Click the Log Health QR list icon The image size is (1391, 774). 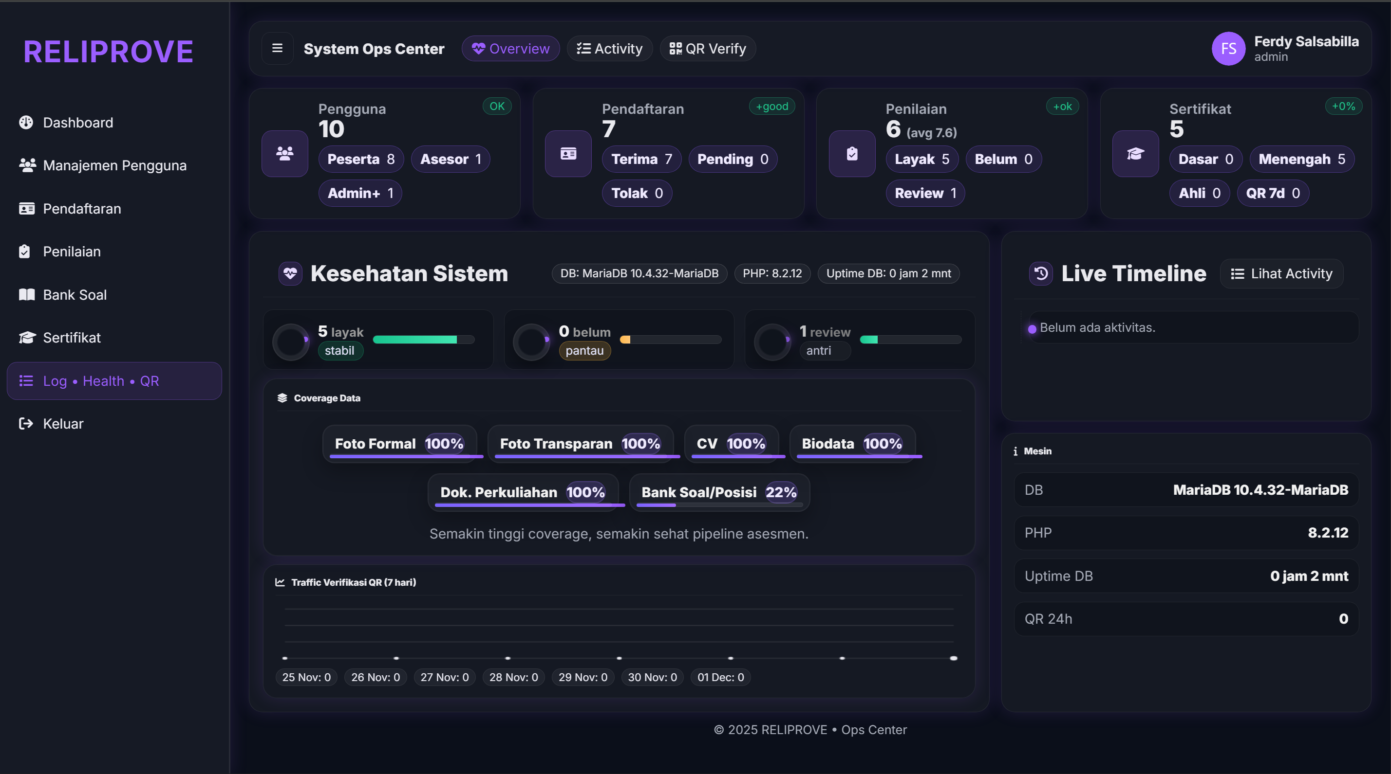tap(26, 381)
